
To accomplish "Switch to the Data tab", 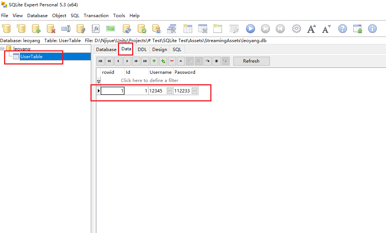I will (x=126, y=49).
